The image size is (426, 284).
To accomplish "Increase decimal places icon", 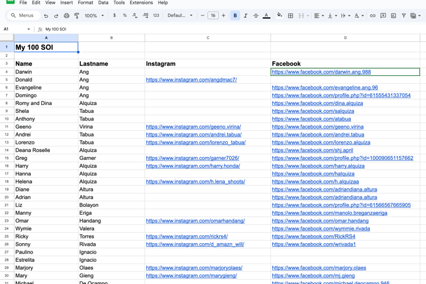I will pos(145,15).
